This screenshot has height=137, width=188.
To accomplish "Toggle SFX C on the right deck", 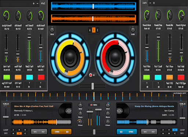I will tap(175, 133).
